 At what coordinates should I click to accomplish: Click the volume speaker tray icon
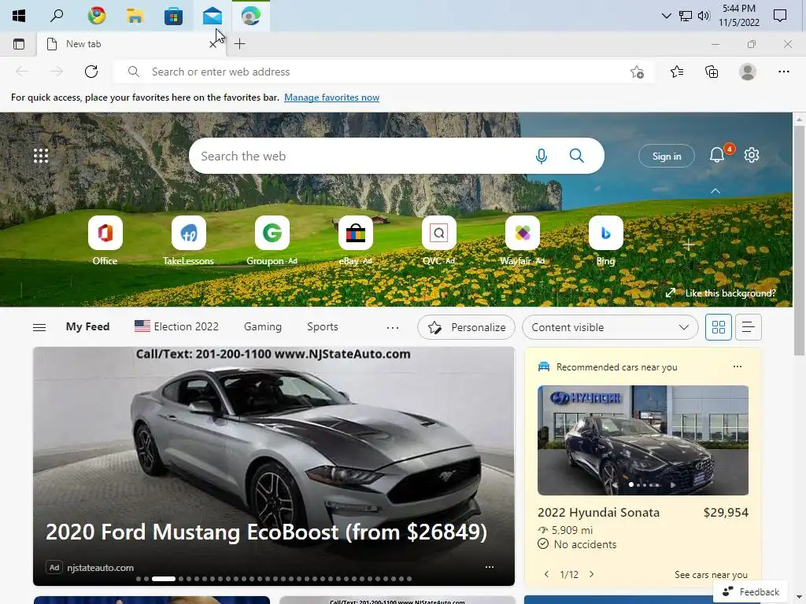click(703, 16)
